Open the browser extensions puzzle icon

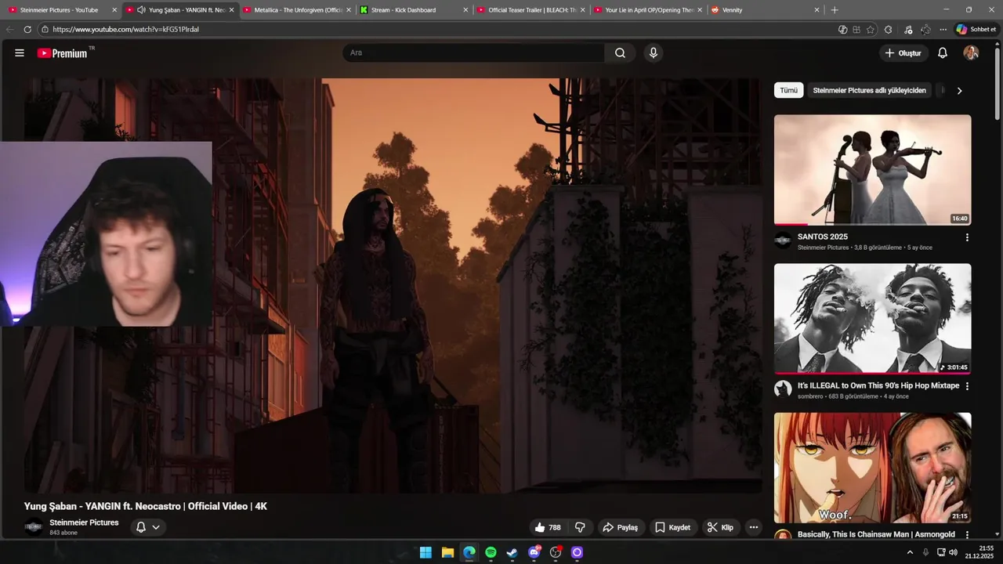click(x=888, y=29)
